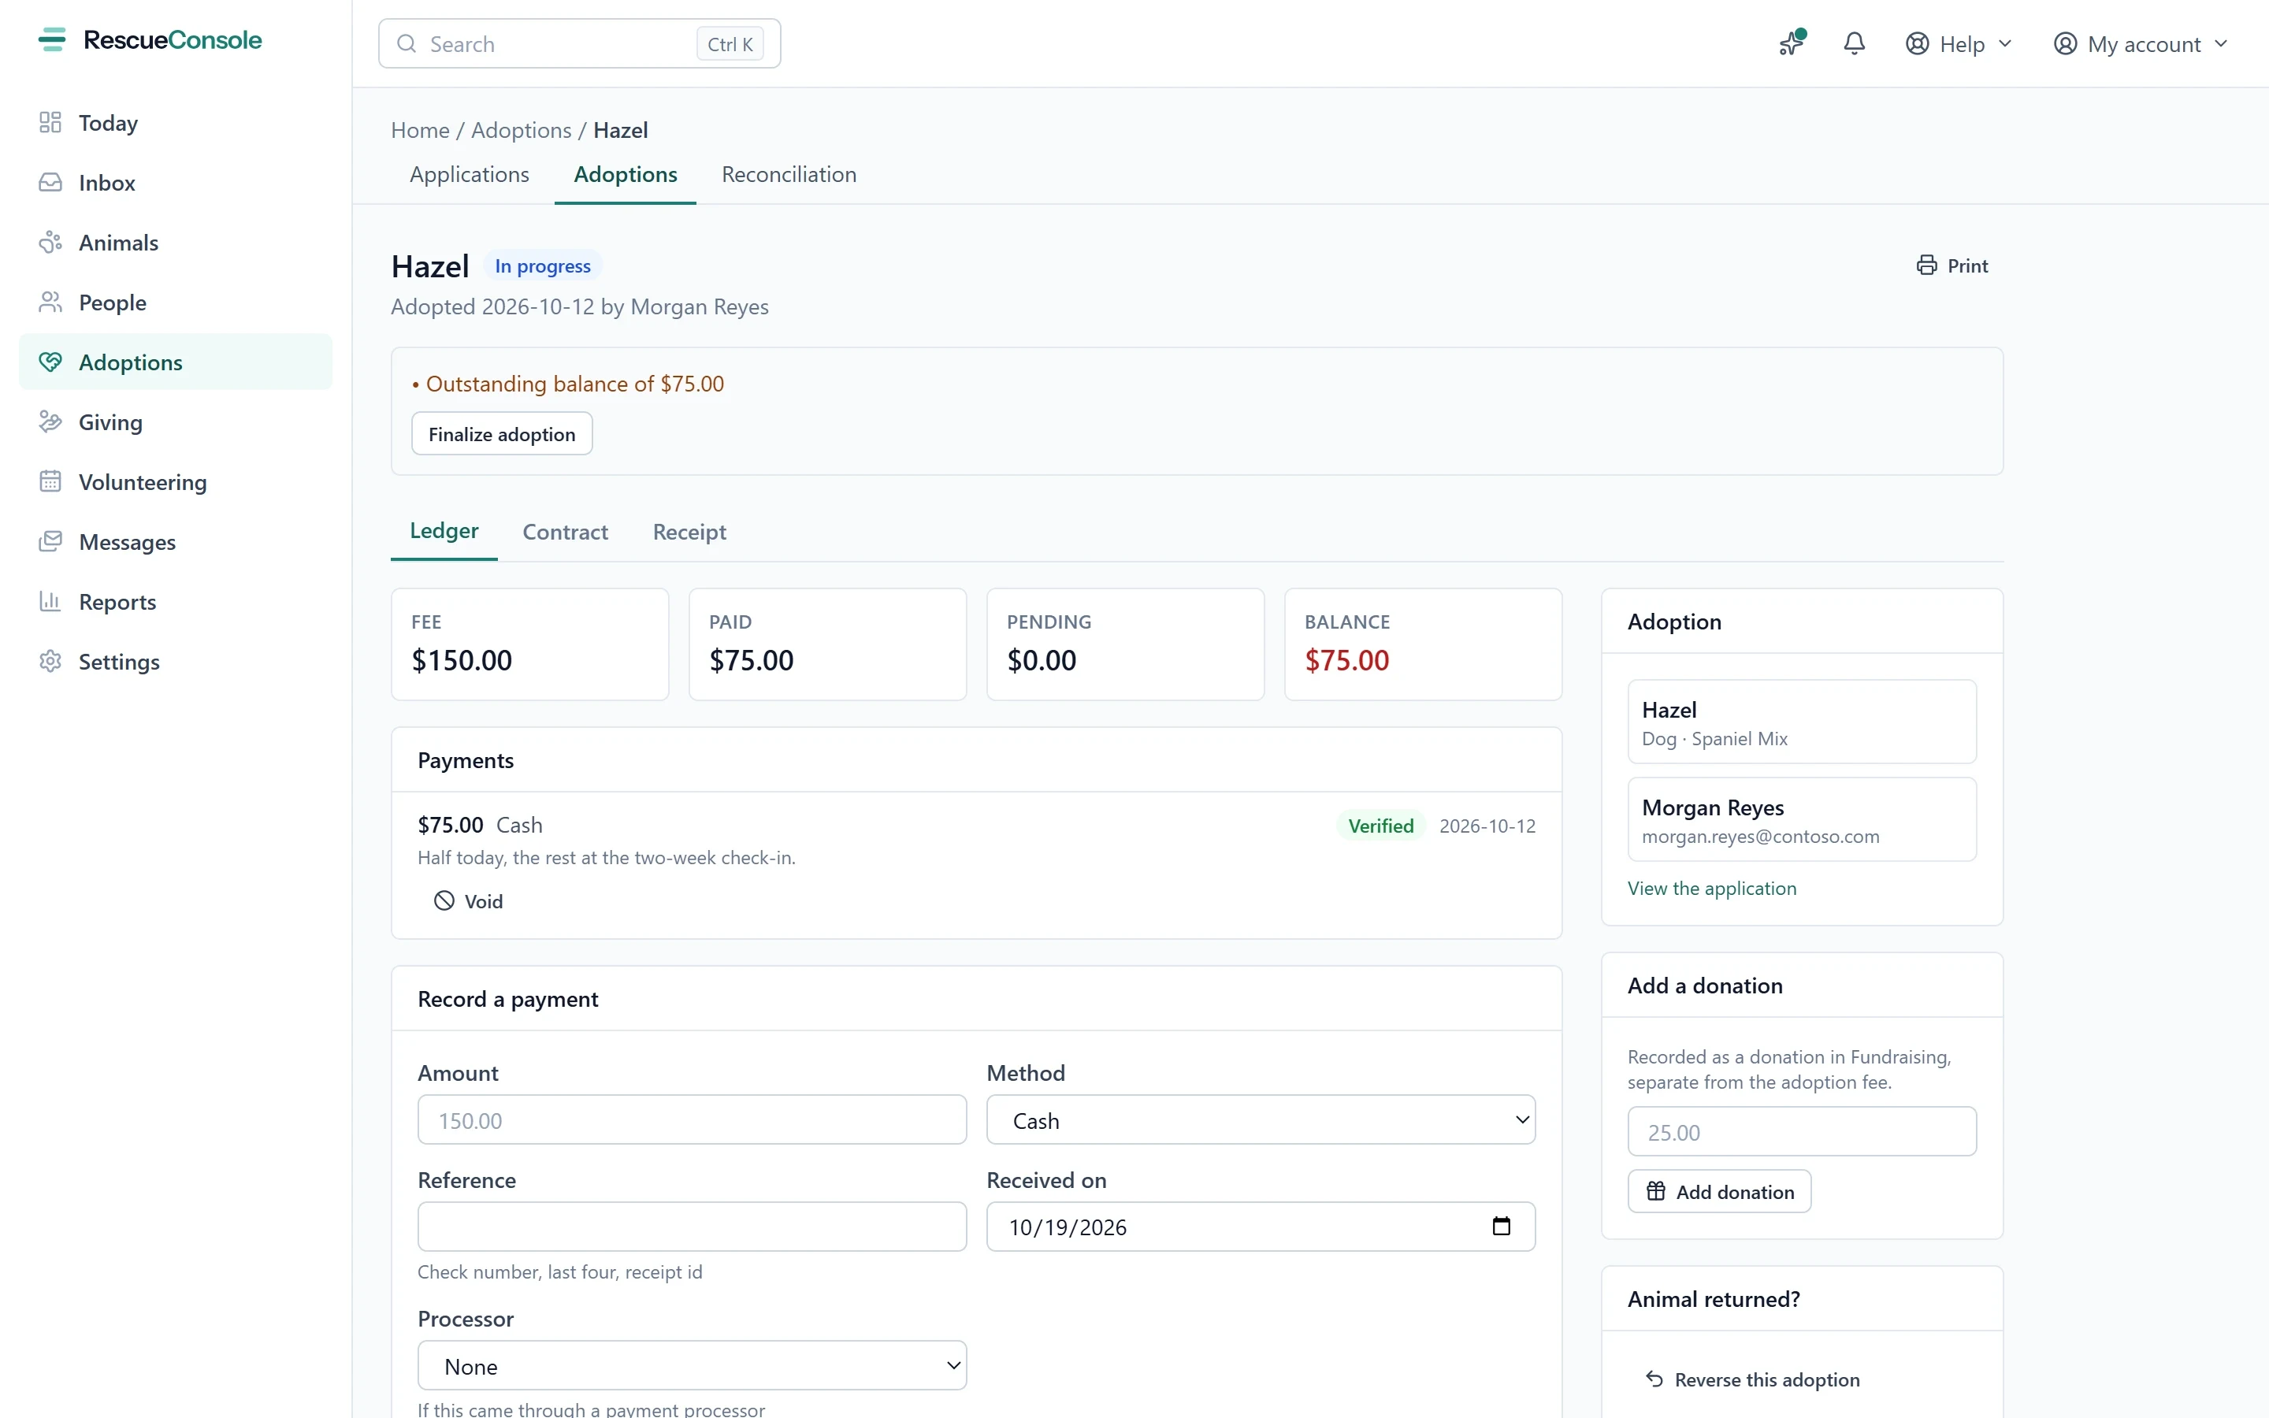Open Volunteering via calendar icon
Image resolution: width=2269 pixels, height=1418 pixels.
pos(50,481)
